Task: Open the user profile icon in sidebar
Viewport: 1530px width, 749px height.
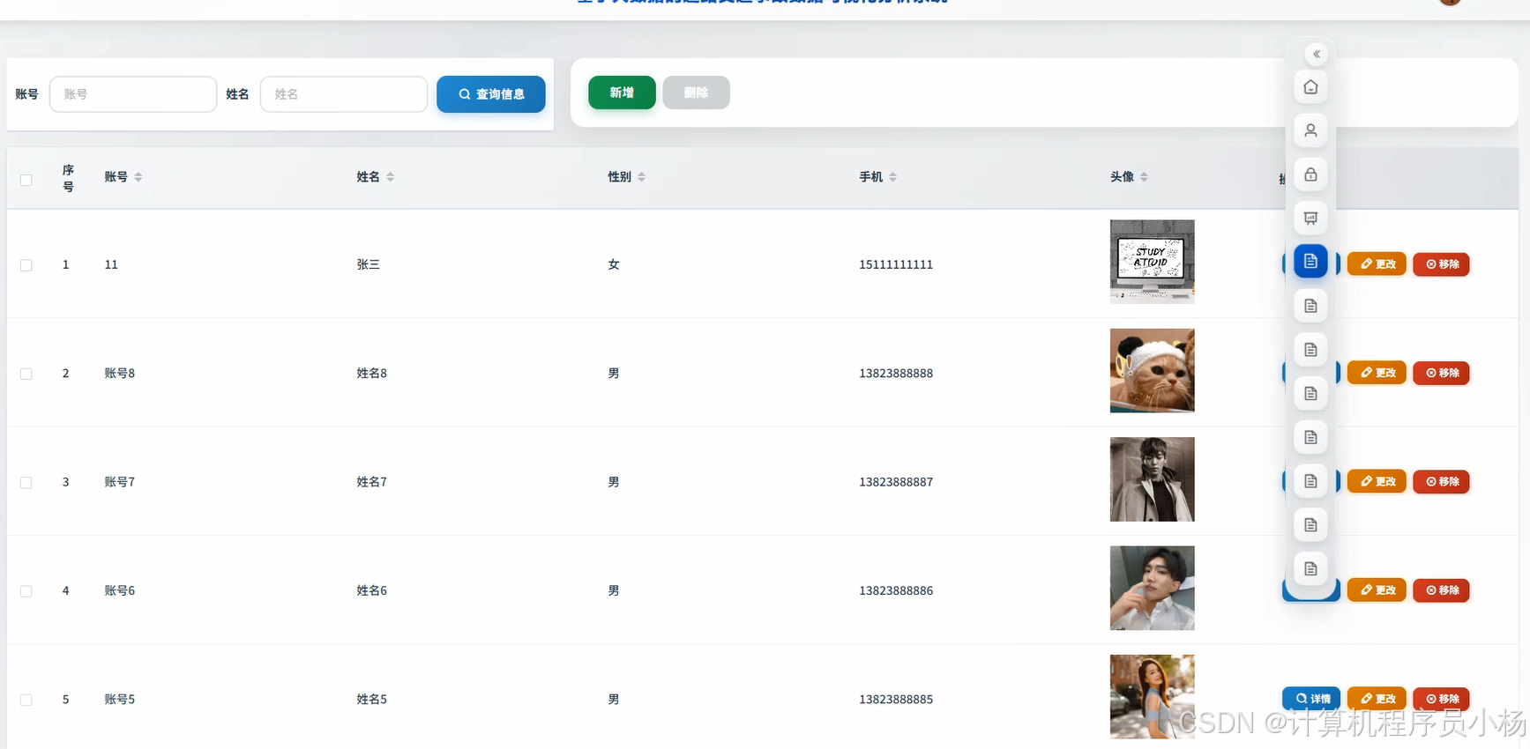Action: click(x=1310, y=130)
